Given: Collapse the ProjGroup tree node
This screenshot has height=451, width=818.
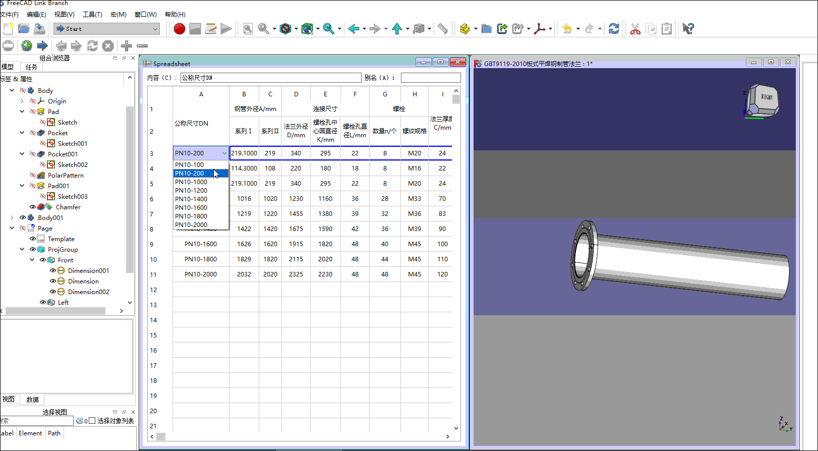Looking at the screenshot, I should coord(22,249).
